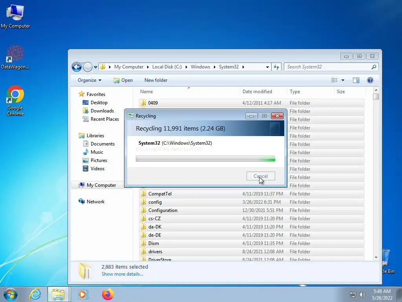
Task: Click the network tray icon
Action: click(353, 295)
